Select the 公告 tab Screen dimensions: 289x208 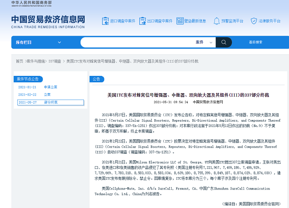97,79
